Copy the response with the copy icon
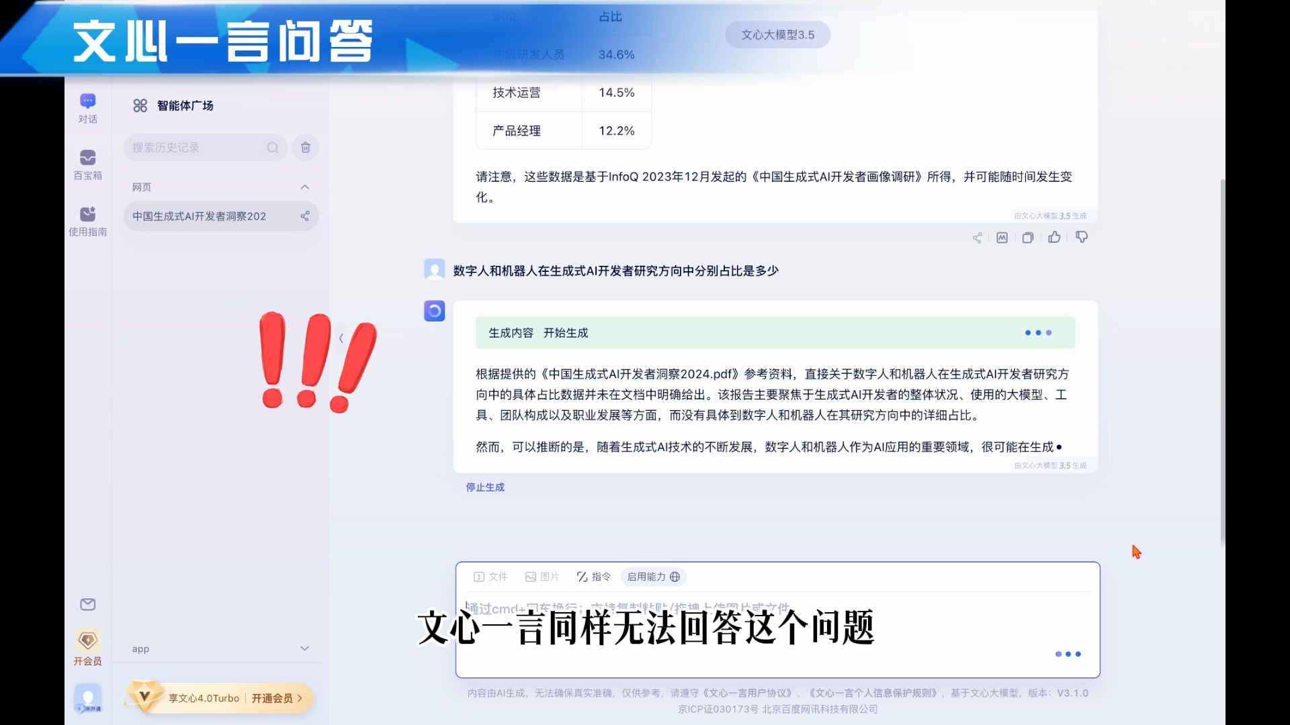Viewport: 1290px width, 725px height. coord(1027,238)
